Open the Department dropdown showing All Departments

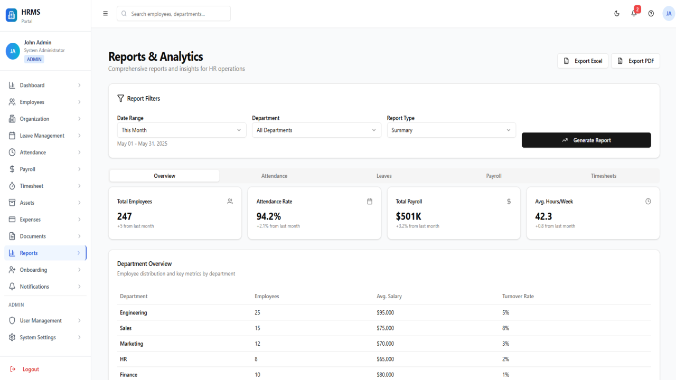point(316,130)
